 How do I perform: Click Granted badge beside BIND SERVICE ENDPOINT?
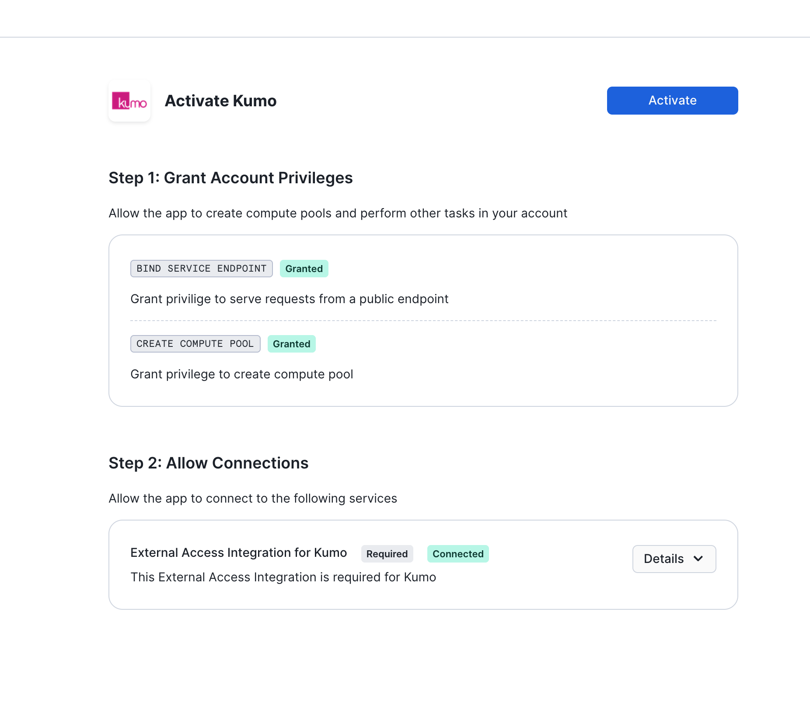(304, 269)
